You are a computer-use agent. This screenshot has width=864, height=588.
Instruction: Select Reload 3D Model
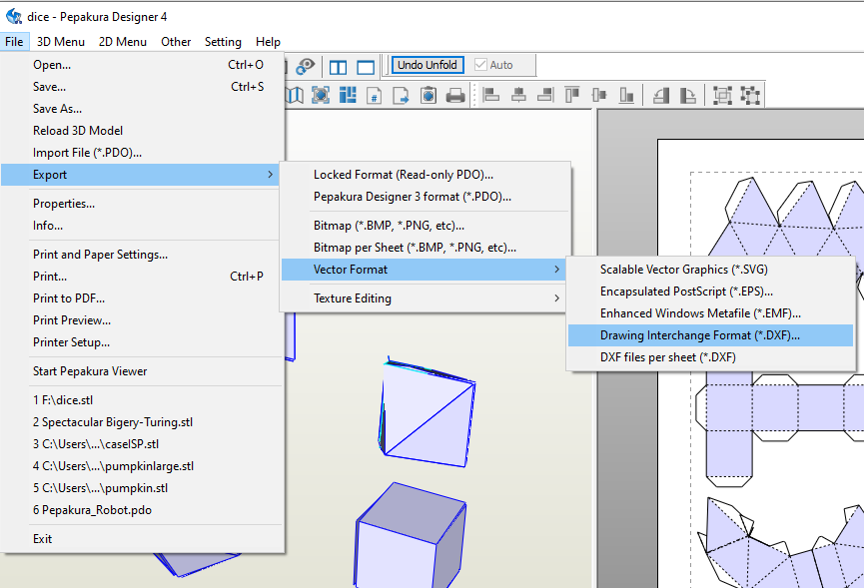point(142,131)
